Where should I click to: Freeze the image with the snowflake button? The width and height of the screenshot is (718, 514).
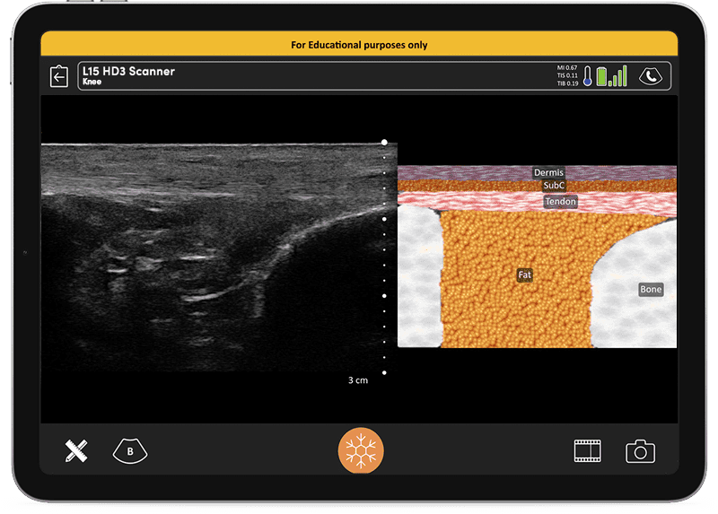tap(360, 450)
